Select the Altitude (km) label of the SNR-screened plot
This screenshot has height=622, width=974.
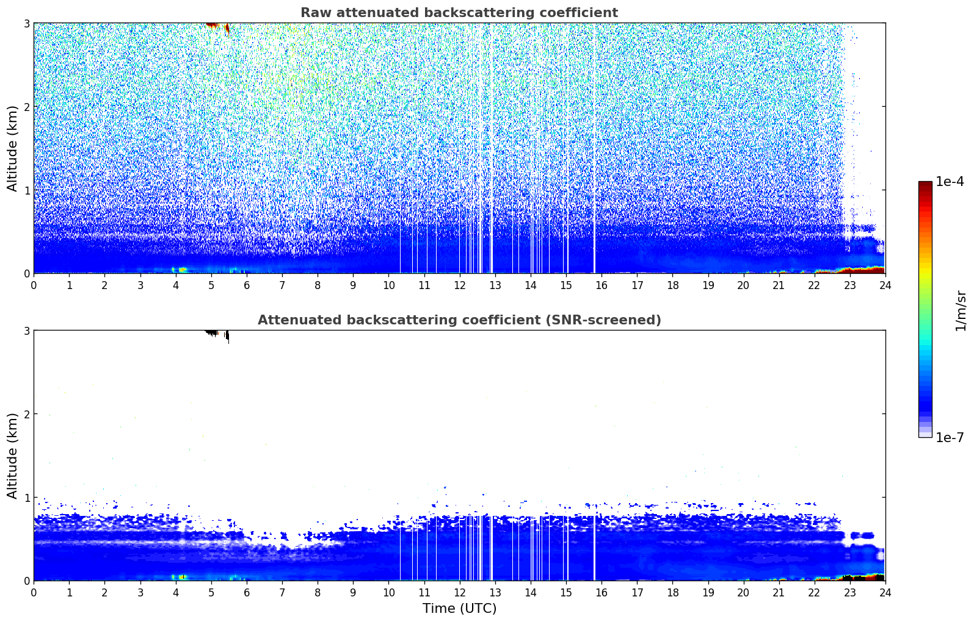(12, 456)
